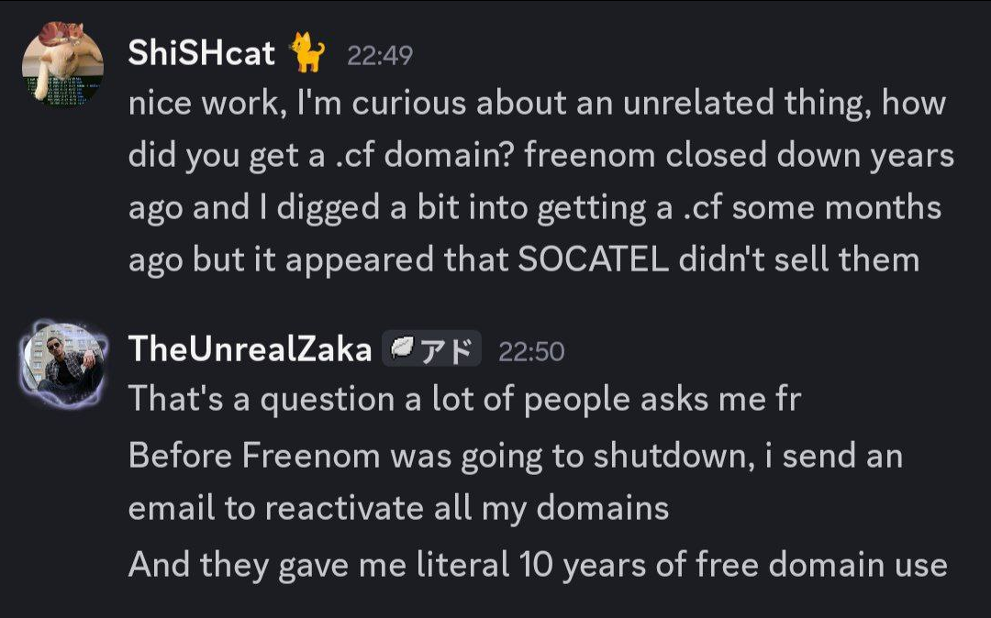The height and width of the screenshot is (618, 991).
Task: Click the line starting "did you get a .cf"
Action: point(540,156)
